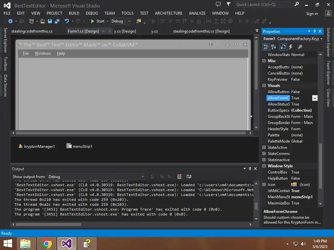Toggle Categorized view in Properties
This screenshot has width=334, height=250.
coord(266,47)
